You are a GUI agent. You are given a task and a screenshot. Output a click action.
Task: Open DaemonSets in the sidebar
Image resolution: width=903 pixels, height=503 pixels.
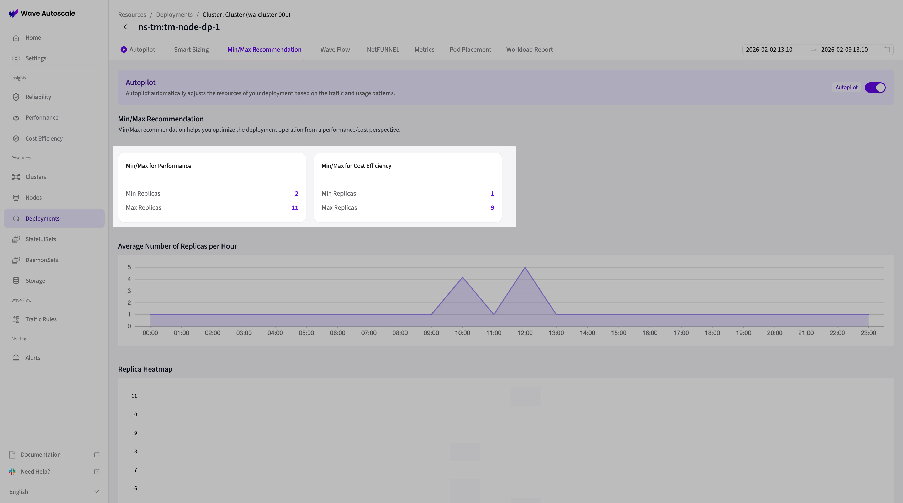pyautogui.click(x=54, y=260)
